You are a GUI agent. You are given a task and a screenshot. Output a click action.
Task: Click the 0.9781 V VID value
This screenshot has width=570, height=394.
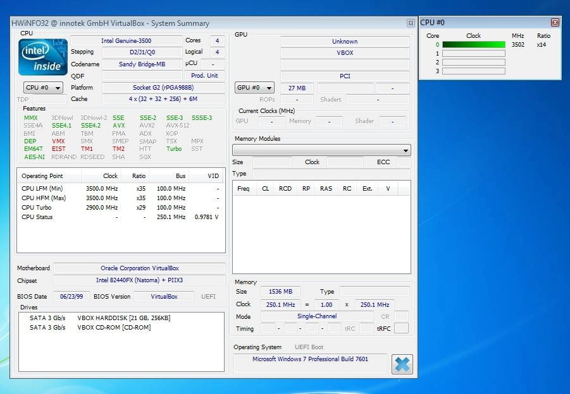(x=206, y=217)
